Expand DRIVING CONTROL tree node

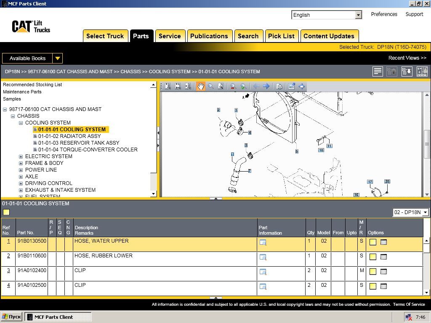pyautogui.click(x=21, y=183)
